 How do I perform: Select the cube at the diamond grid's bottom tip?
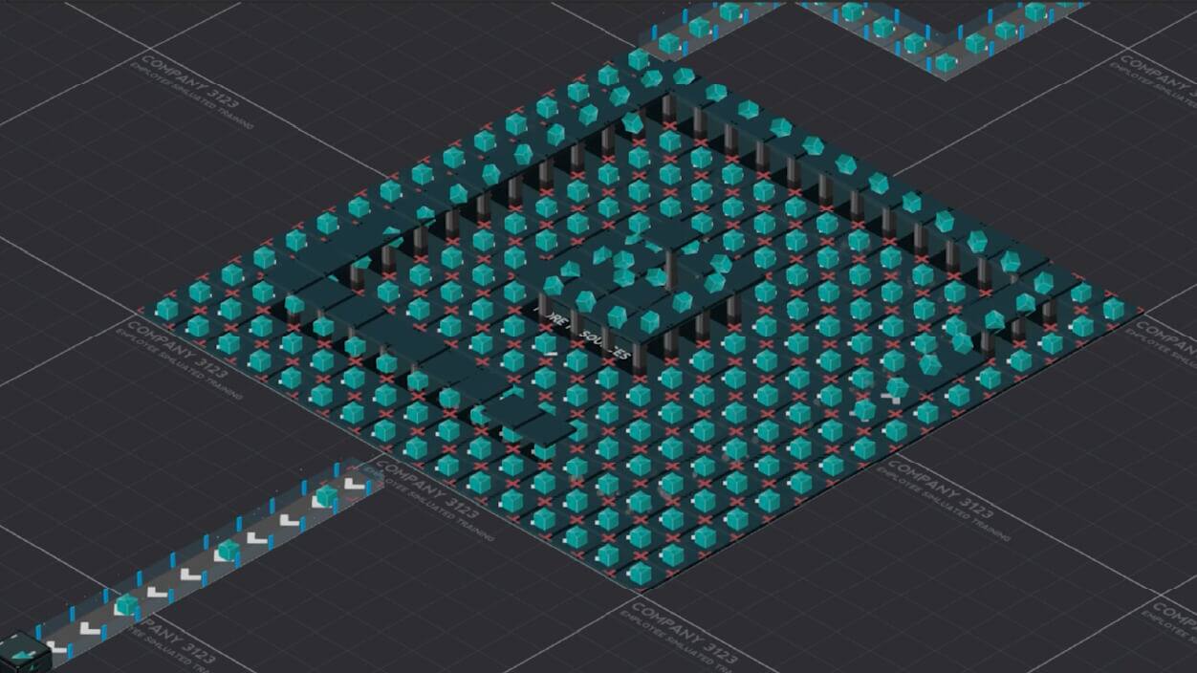click(x=640, y=573)
